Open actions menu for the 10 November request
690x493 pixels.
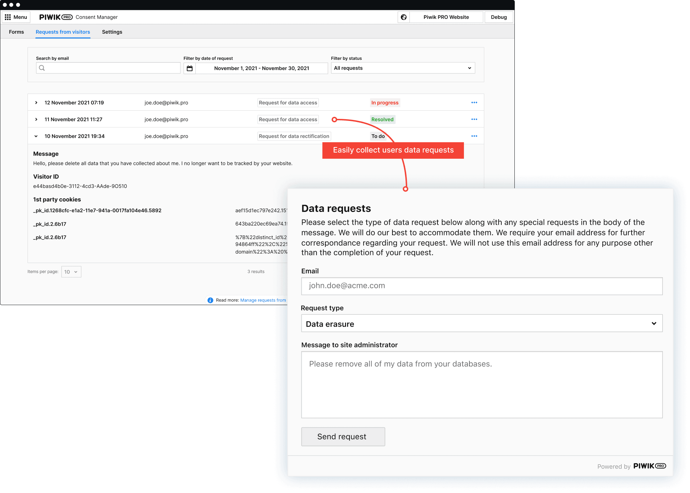474,136
